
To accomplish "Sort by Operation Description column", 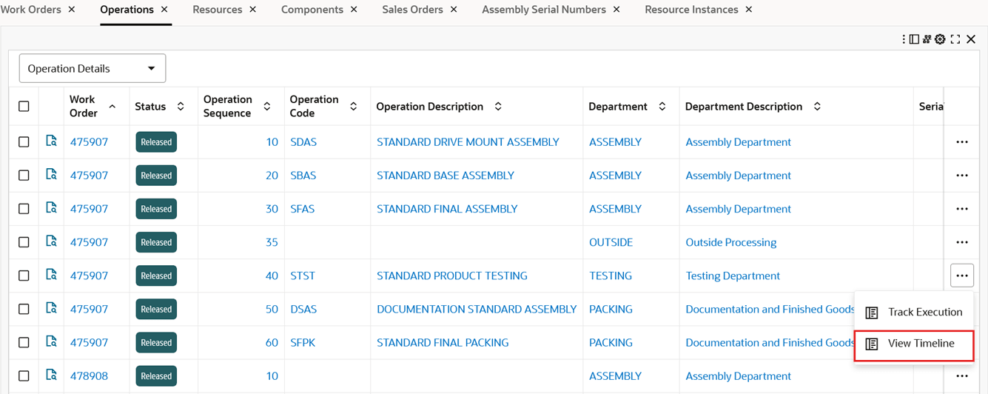I will 498,107.
